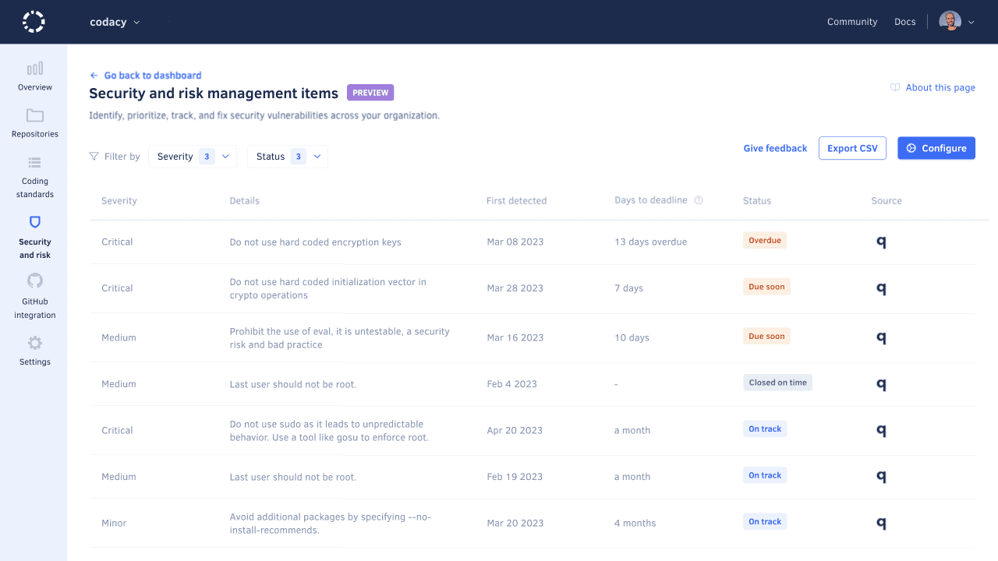Open Coding standards from the sidebar
The height and width of the screenshot is (561, 998).
tap(34, 175)
